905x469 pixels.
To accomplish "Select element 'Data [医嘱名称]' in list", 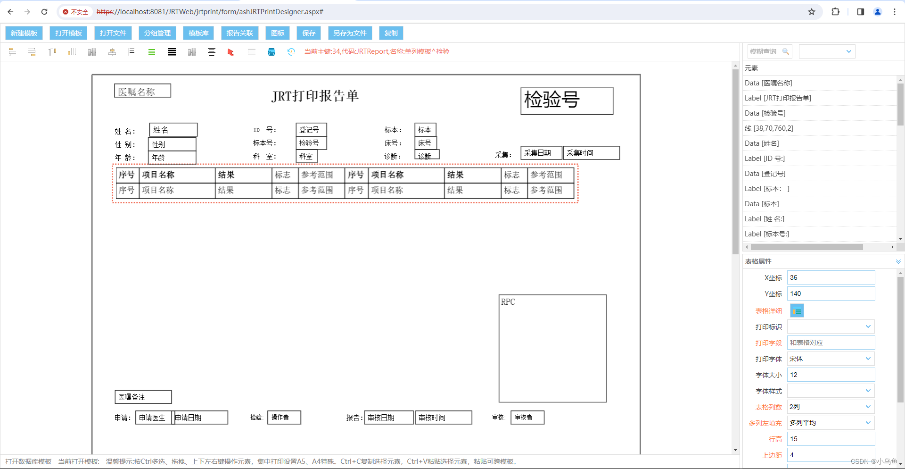I will 819,83.
